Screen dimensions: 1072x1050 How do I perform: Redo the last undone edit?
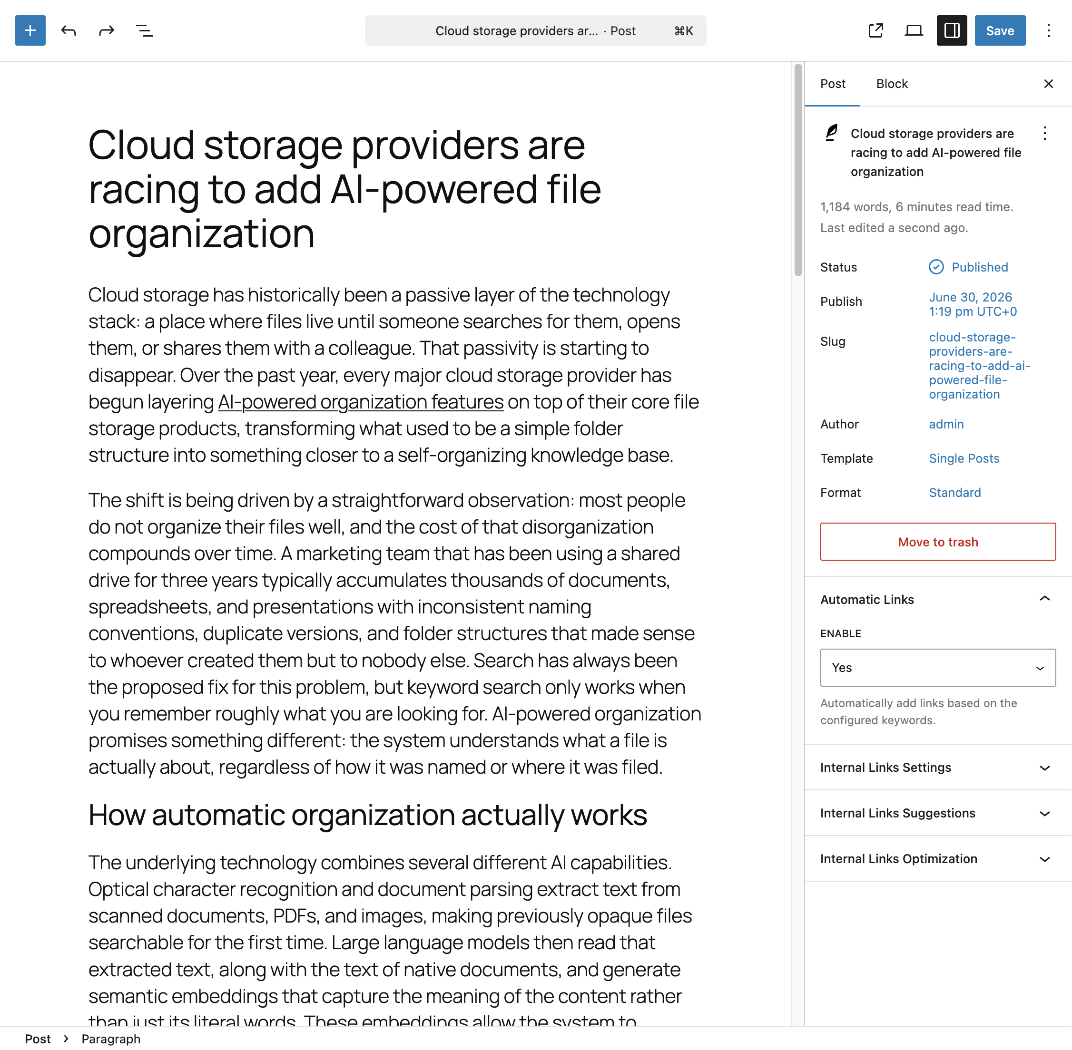point(107,30)
